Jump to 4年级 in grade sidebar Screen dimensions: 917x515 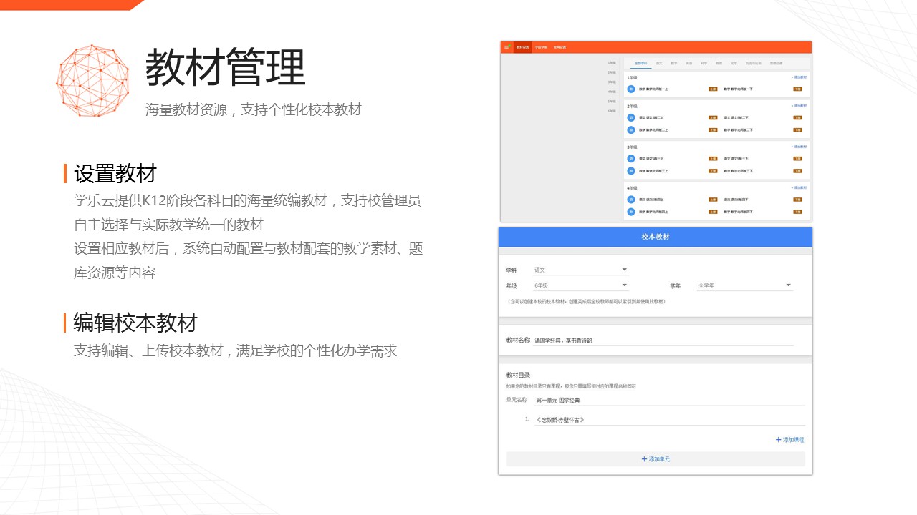pyautogui.click(x=612, y=92)
